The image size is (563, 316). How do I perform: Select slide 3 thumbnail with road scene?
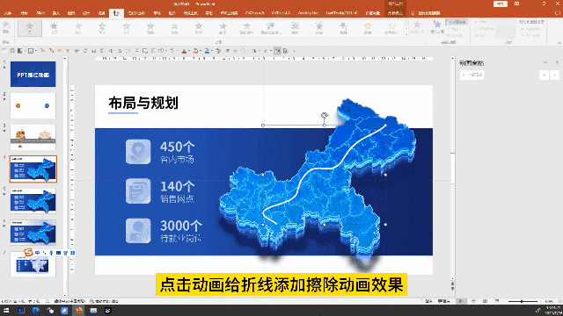tap(33, 137)
